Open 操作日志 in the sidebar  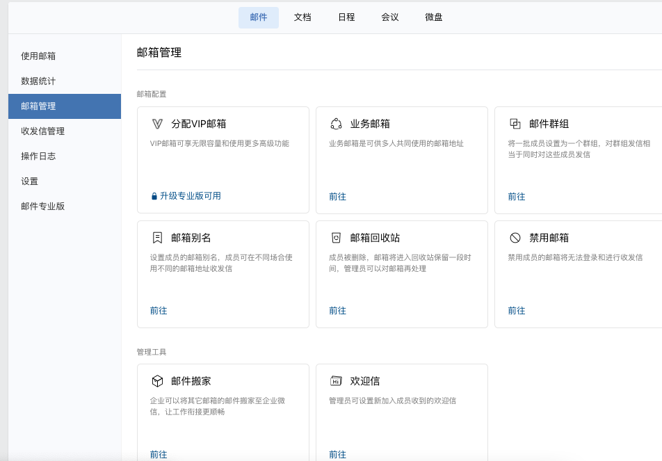pos(38,156)
